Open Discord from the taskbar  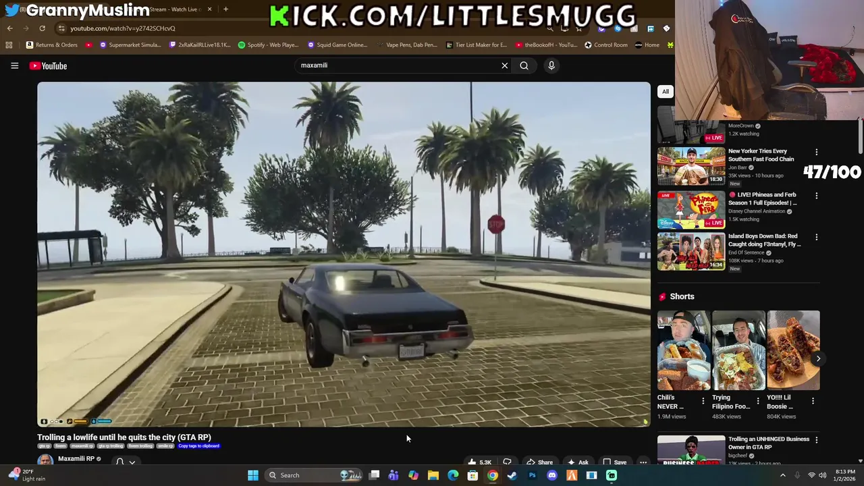click(x=552, y=475)
